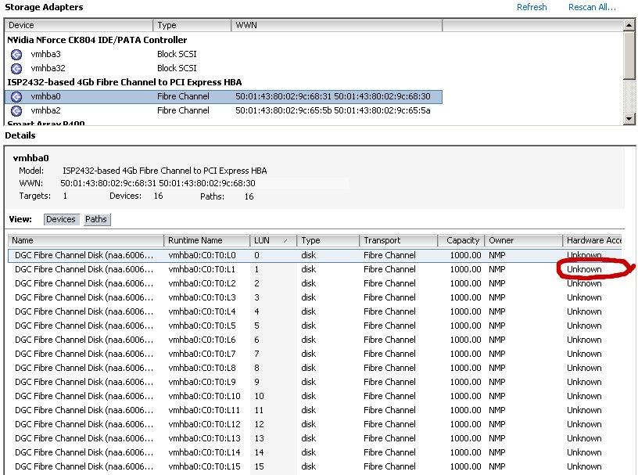
Task: Click the vmhba3 adapter icon
Action: coord(16,54)
